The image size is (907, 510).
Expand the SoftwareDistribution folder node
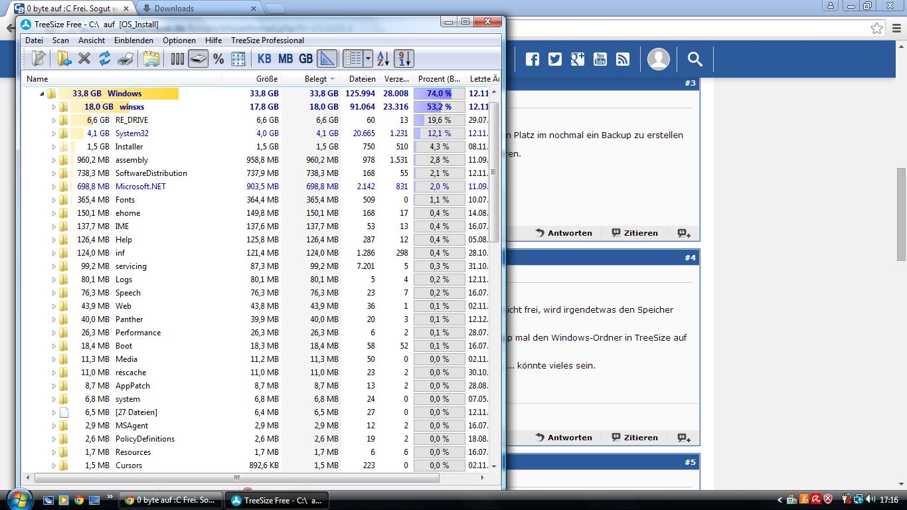(54, 173)
